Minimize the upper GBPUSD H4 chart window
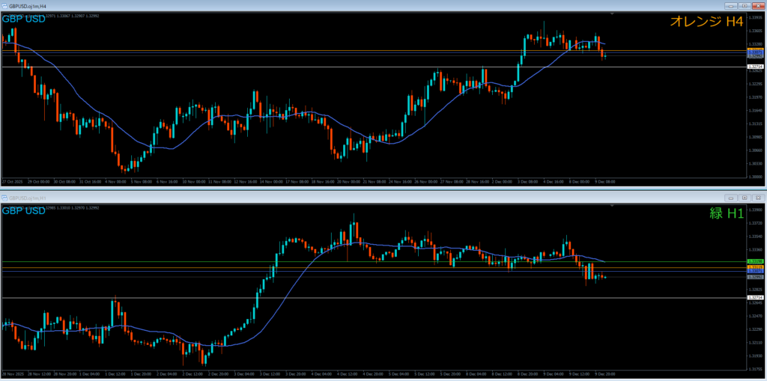 (733, 4)
